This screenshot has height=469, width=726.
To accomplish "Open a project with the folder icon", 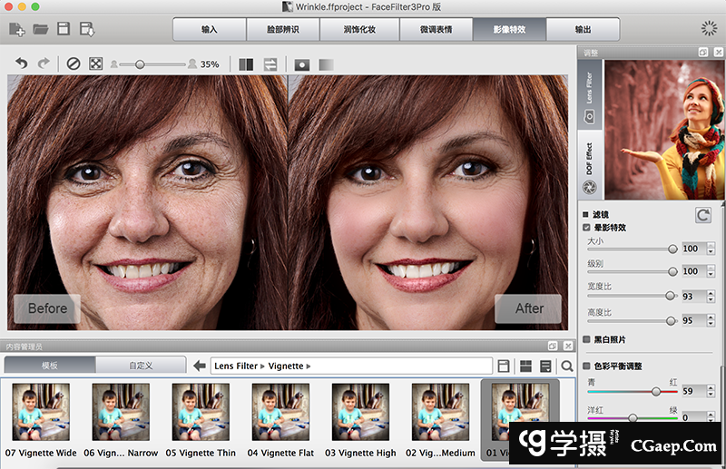I will (x=40, y=29).
